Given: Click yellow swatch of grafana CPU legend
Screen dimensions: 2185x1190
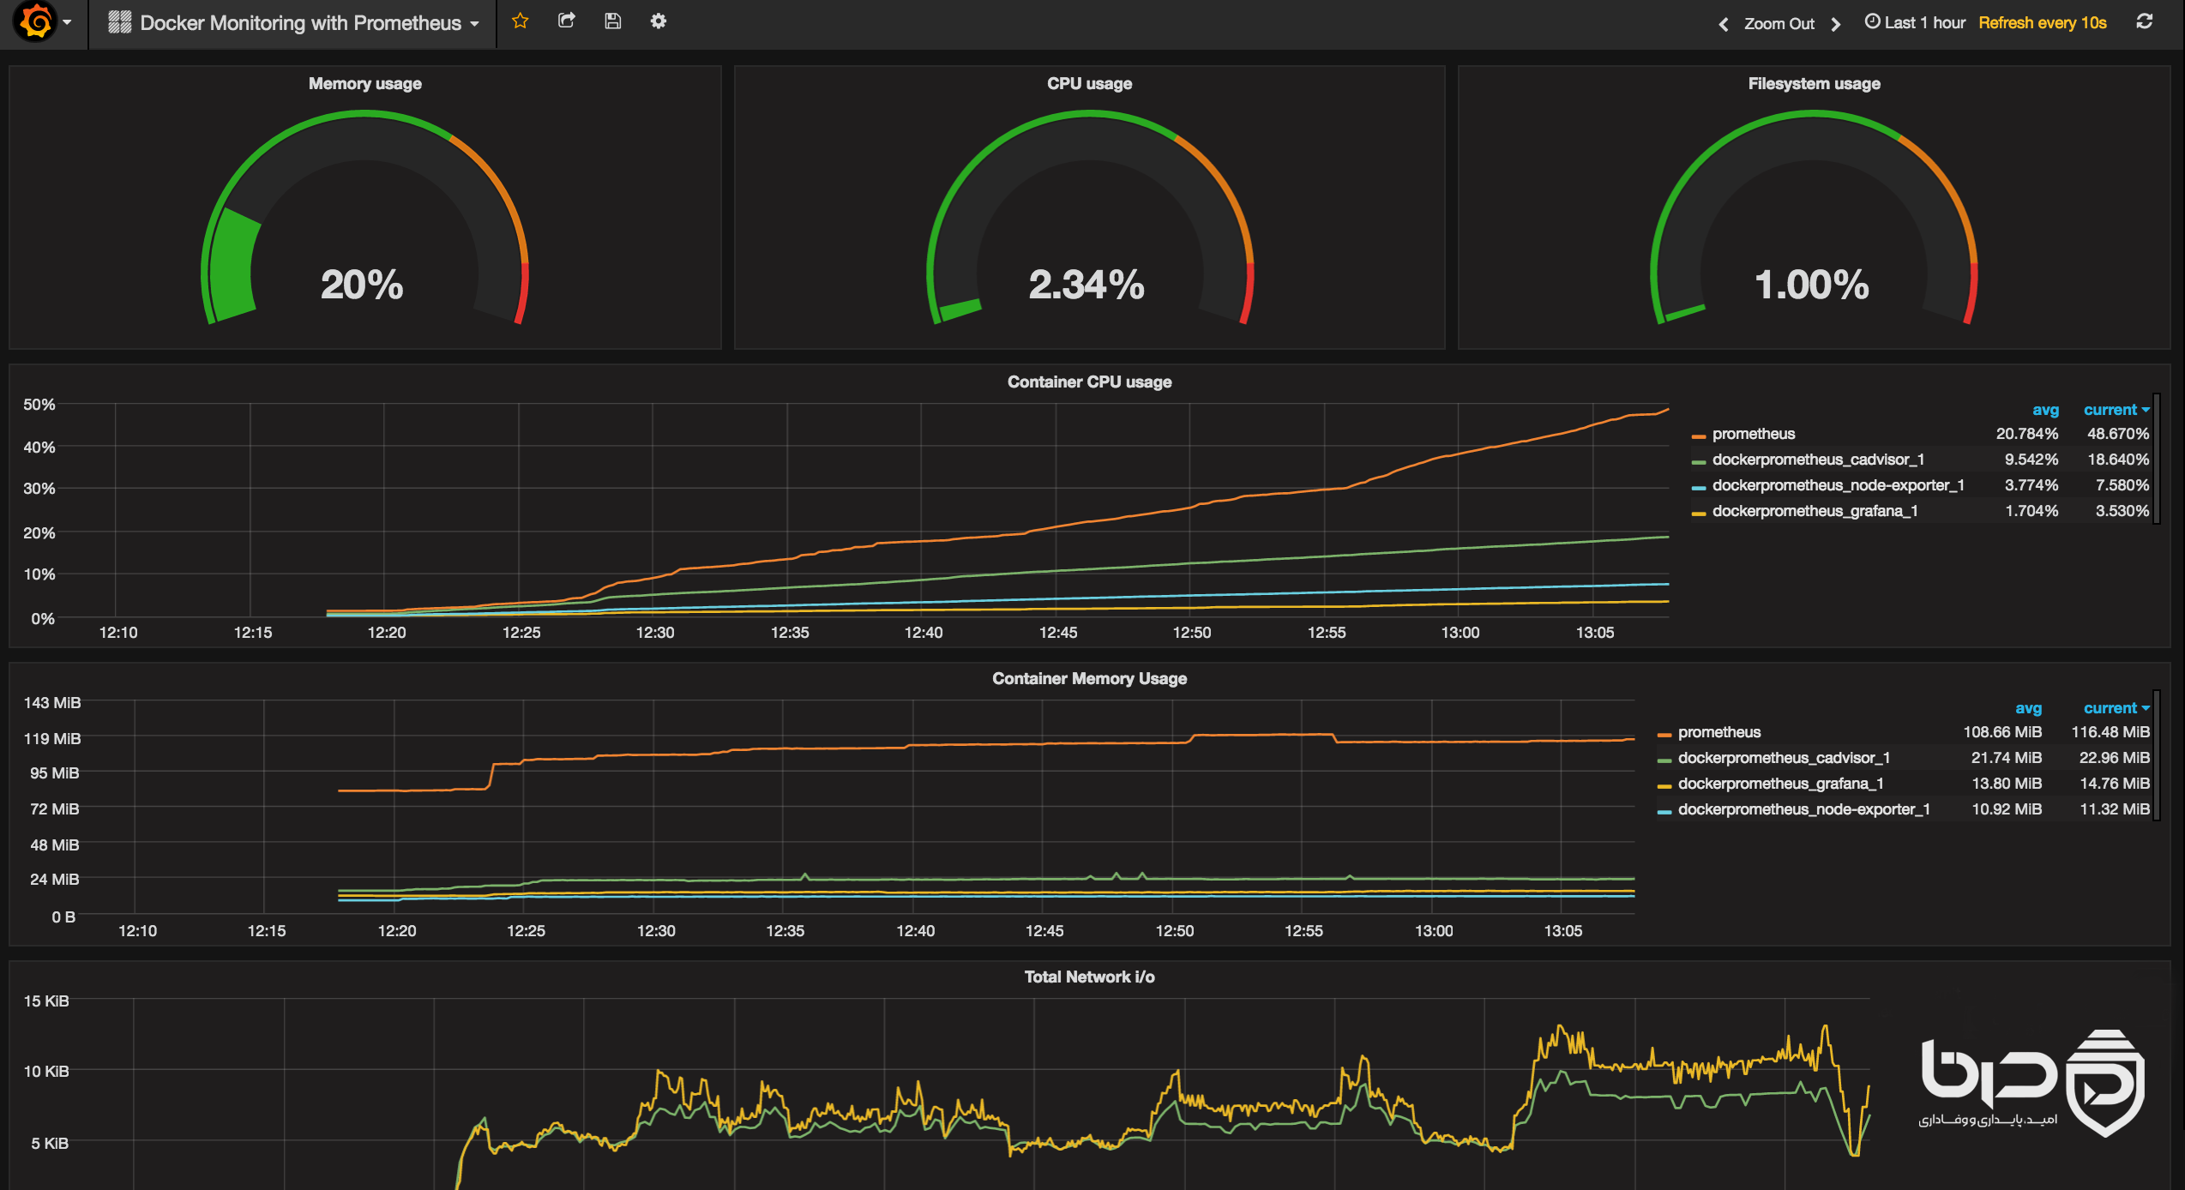Looking at the screenshot, I should click(x=1698, y=514).
